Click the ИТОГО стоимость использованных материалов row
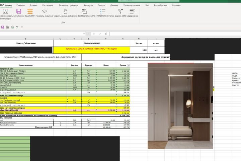Viewport: 241px width, 161px height. (x=65, y=115)
